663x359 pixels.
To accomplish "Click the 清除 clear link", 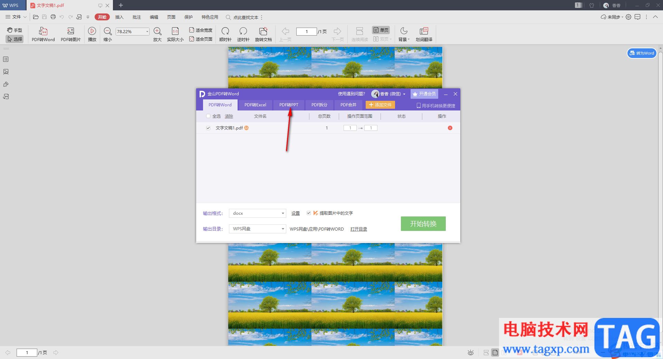I will click(229, 116).
